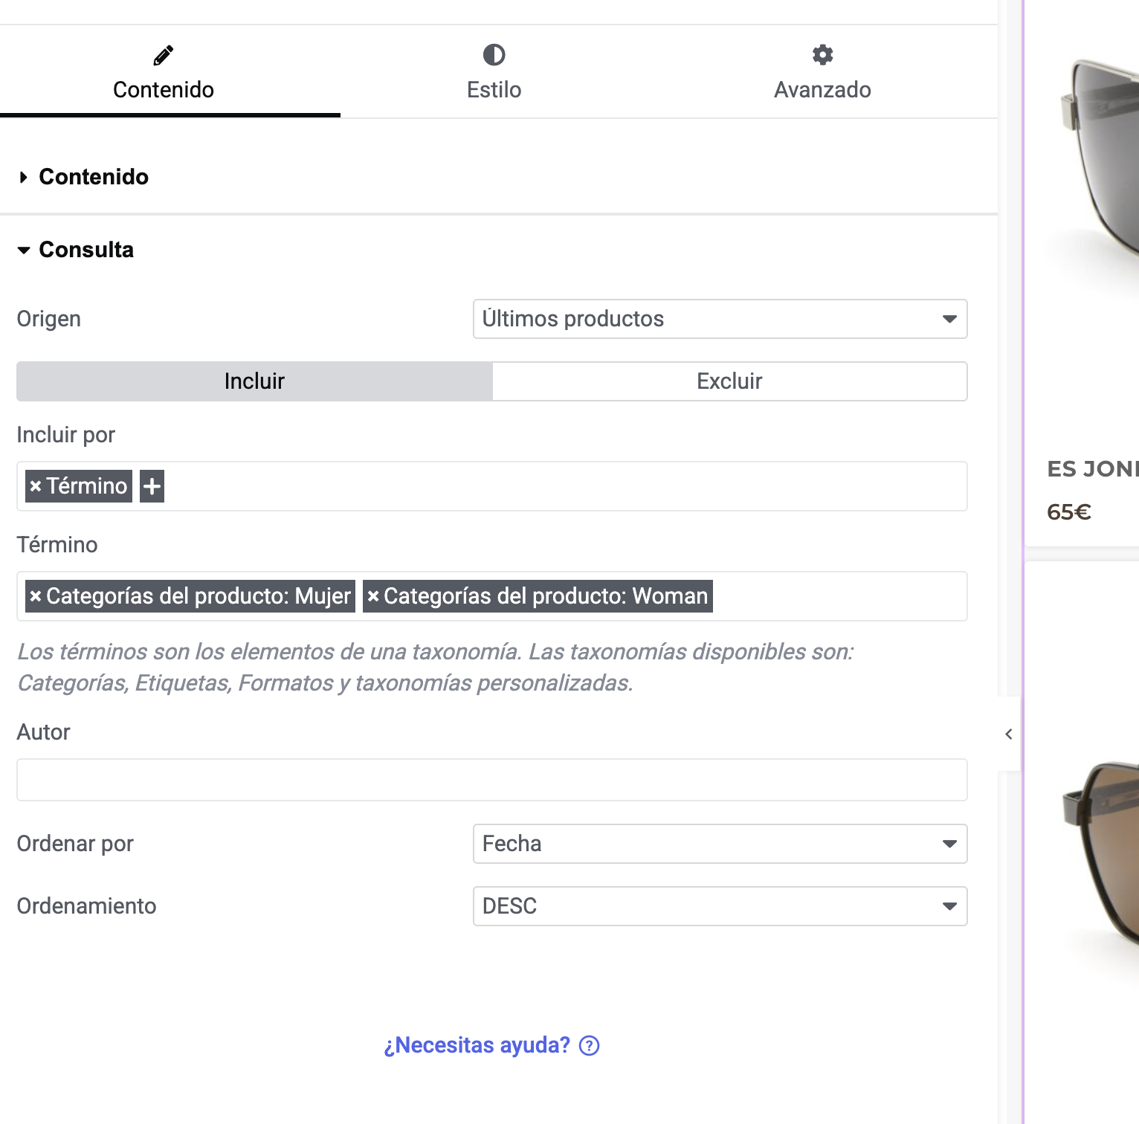Open the Ordenamiento dropdown showing DESC
1139x1124 pixels.
coord(720,906)
